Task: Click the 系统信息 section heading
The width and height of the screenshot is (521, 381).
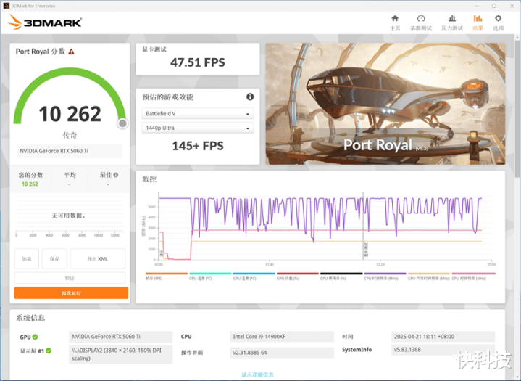Action: point(30,318)
